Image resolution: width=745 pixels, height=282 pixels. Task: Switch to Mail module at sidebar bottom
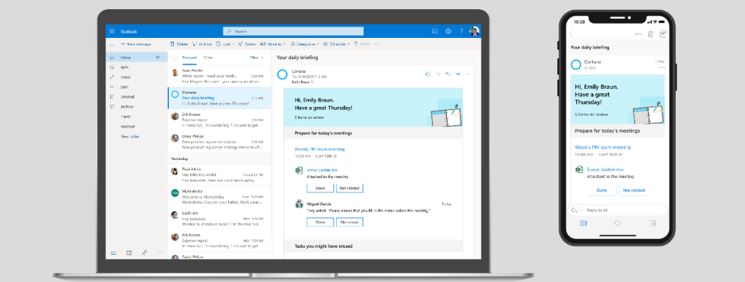[x=113, y=253]
